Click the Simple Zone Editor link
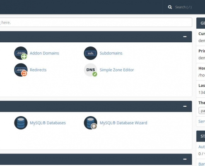The image size is (205, 166). (x=117, y=70)
